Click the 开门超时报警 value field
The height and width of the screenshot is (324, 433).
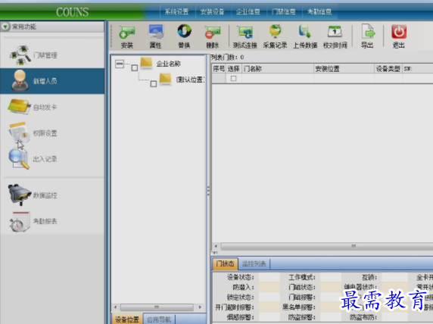(269, 307)
